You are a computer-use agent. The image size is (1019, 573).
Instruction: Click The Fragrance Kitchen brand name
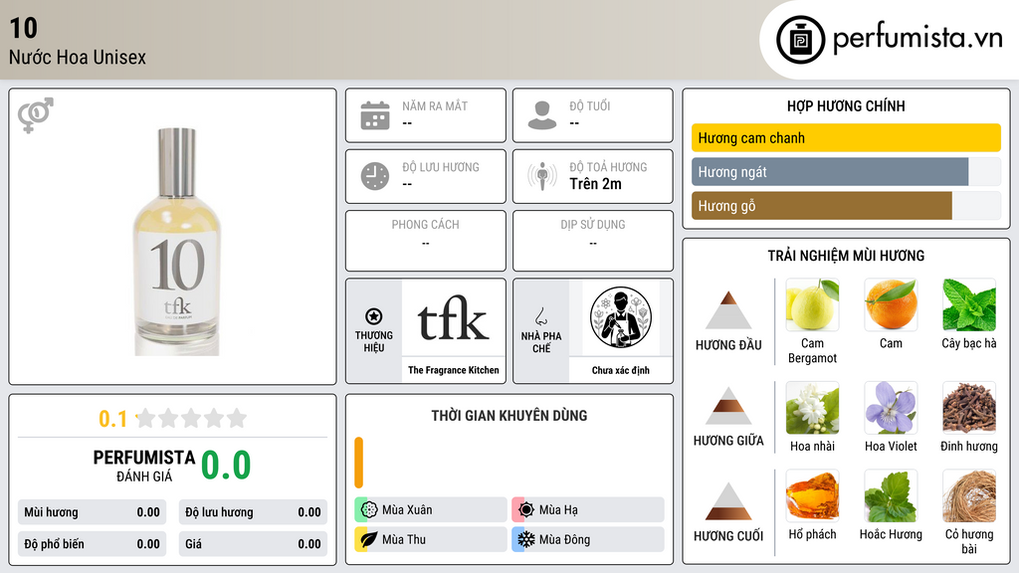click(x=454, y=370)
